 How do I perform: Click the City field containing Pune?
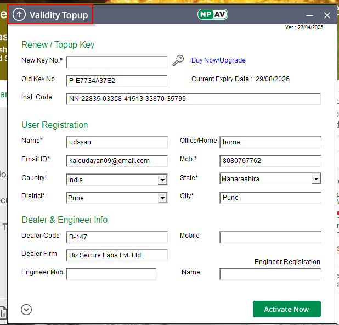click(270, 198)
